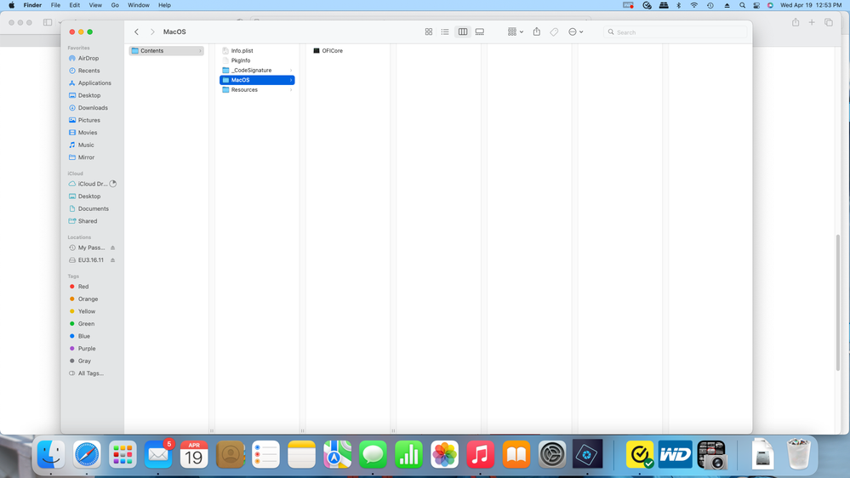
Task: Click the Share icon in Finder toolbar
Action: pos(537,32)
